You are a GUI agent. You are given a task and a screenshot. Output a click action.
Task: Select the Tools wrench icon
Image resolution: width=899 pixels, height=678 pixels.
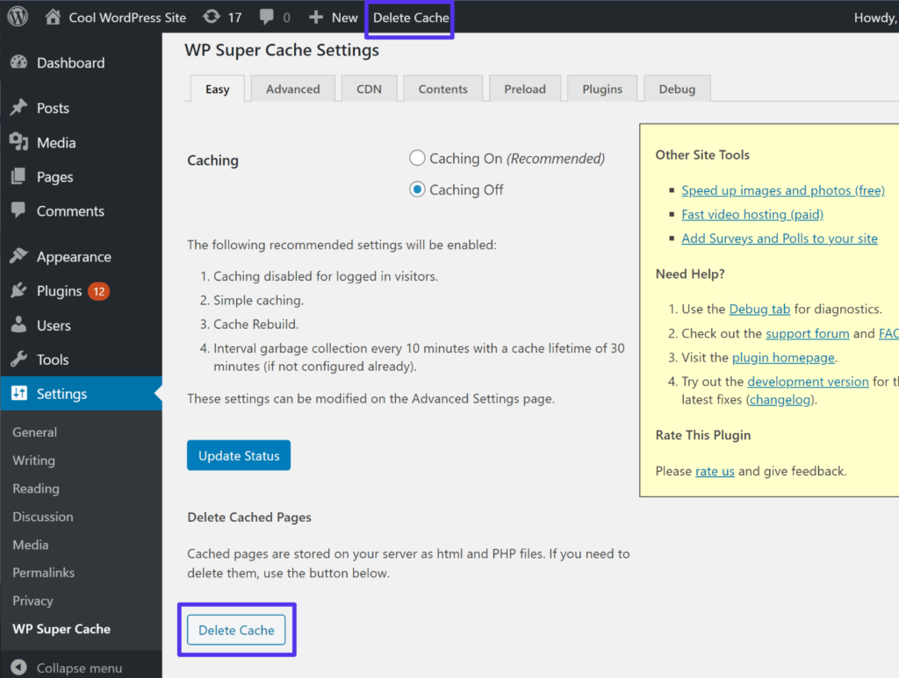click(19, 359)
